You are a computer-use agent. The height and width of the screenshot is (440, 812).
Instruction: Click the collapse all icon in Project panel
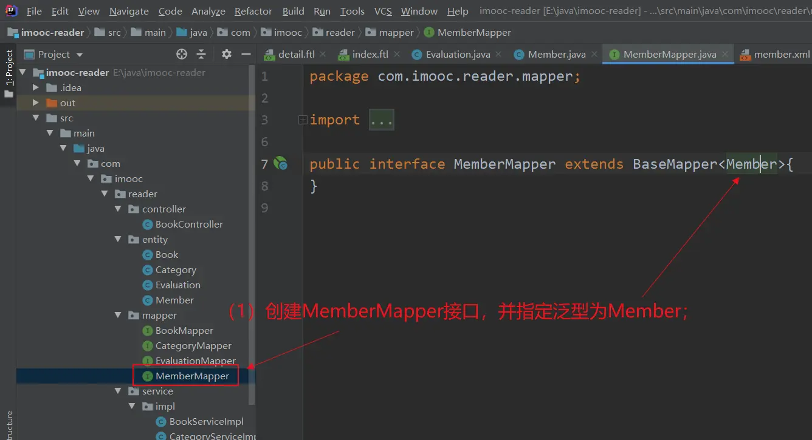tap(201, 55)
